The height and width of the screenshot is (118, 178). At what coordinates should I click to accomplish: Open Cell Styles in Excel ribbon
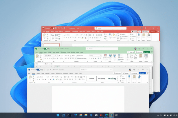point(115,57)
